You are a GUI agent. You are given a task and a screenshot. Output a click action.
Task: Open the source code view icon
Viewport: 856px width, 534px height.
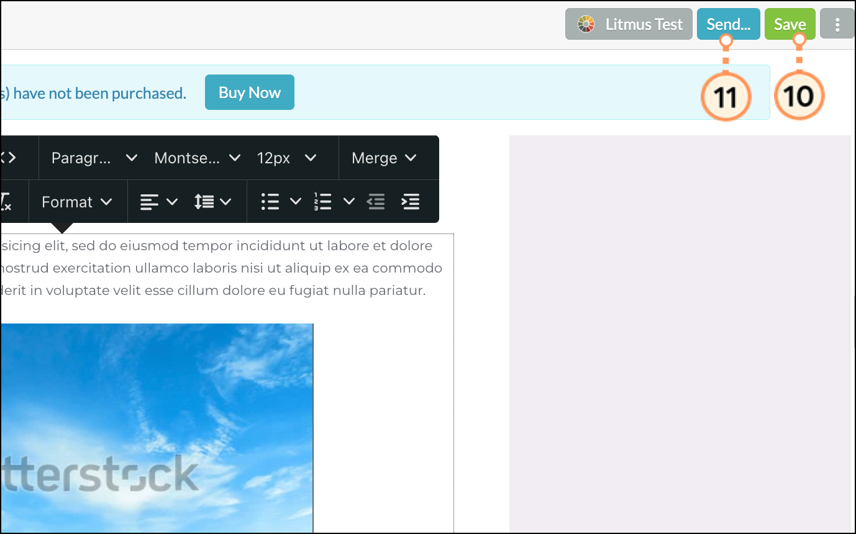pos(7,158)
